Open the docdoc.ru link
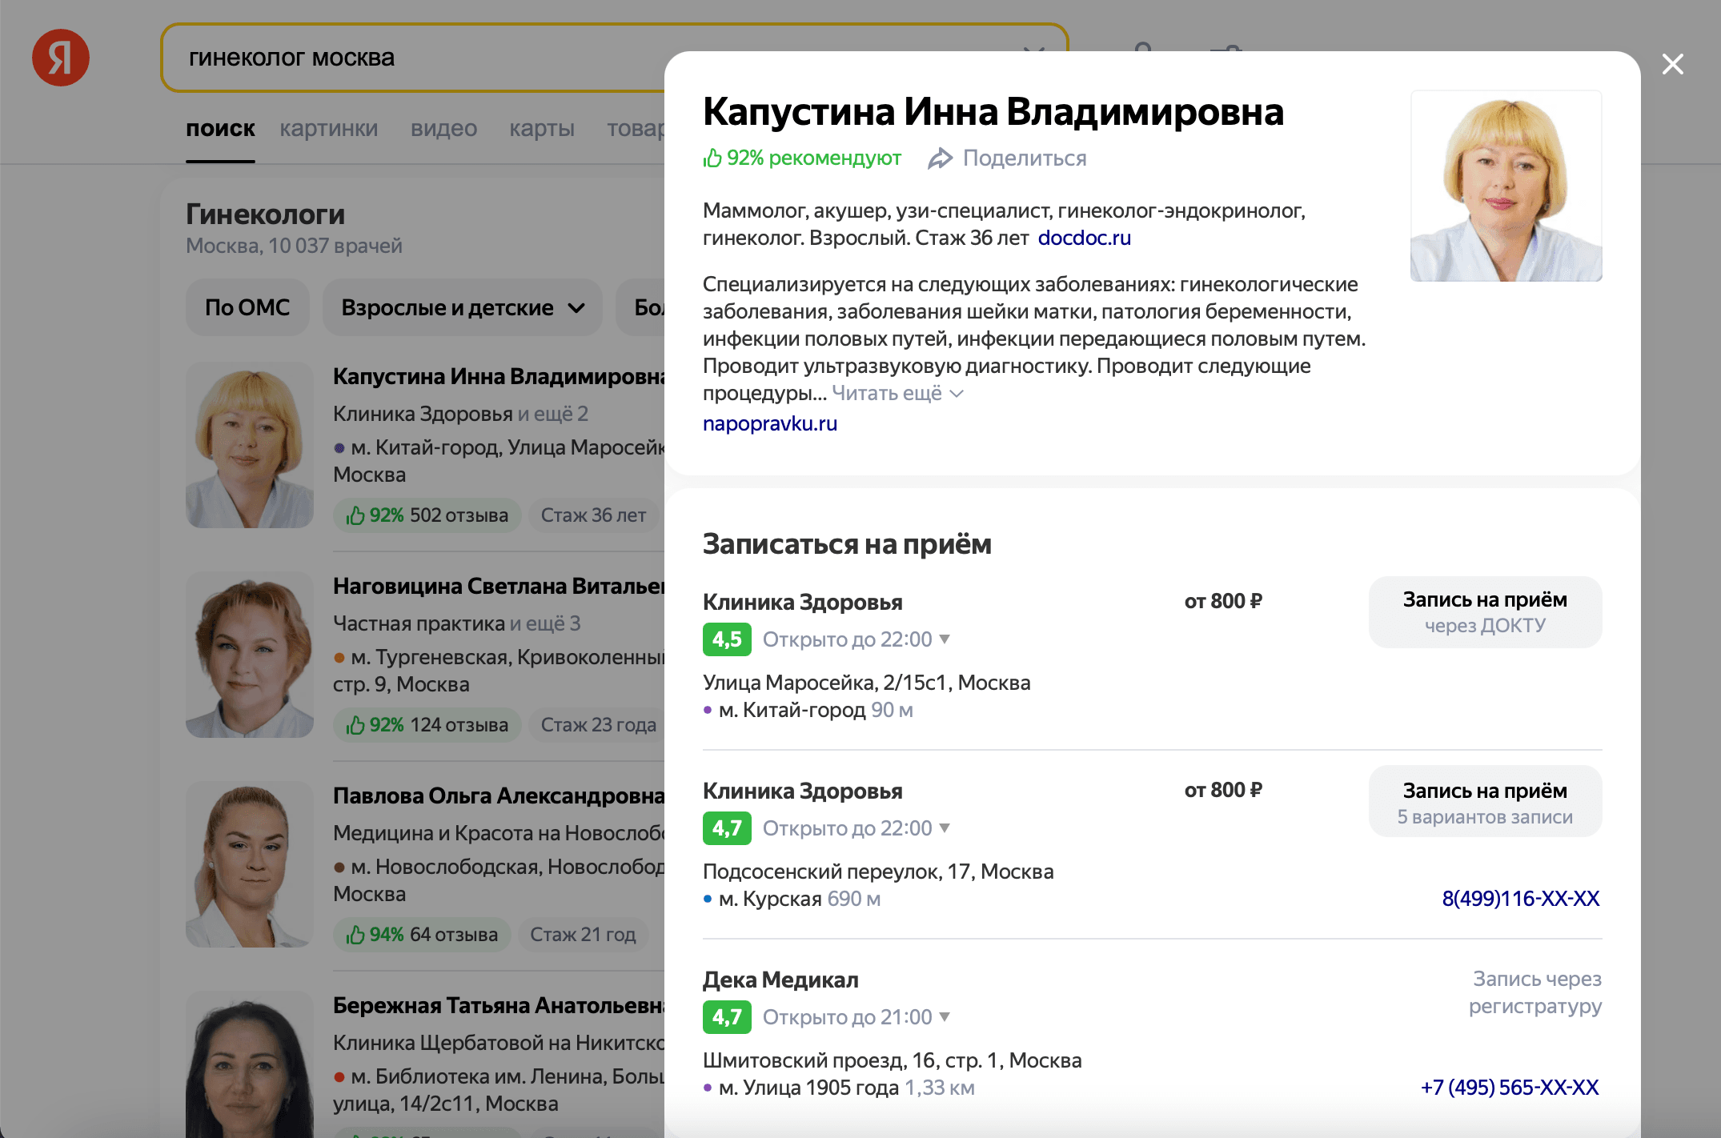Screen dimensions: 1721x1138 click(x=1084, y=238)
